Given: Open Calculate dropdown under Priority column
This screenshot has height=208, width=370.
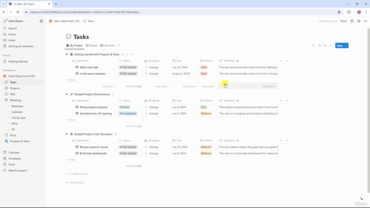Looking at the screenshot, I should point(209,86).
